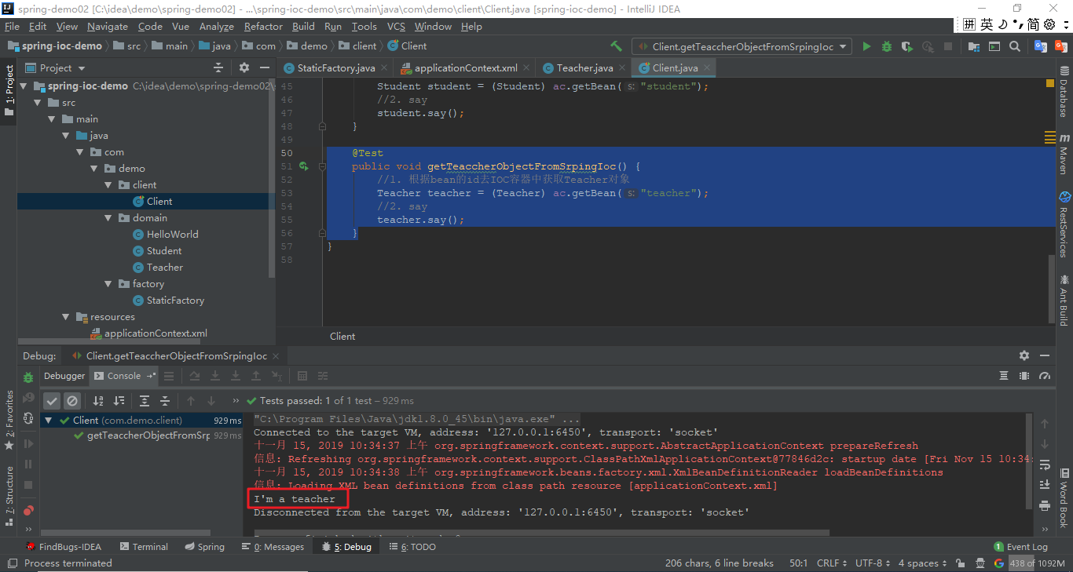Open the UTF-8 encoding selector
Image resolution: width=1073 pixels, height=572 pixels.
[873, 563]
